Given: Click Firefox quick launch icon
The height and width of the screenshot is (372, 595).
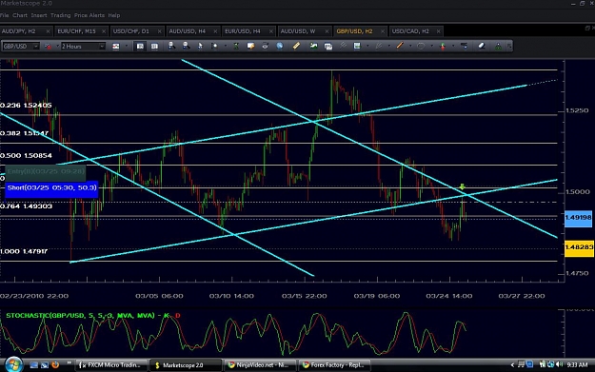Looking at the screenshot, I should (x=55, y=365).
